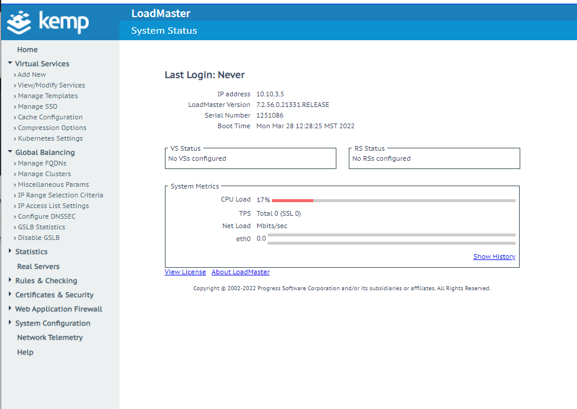This screenshot has width=577, height=409.
Task: Open Manage Clusters
Action: point(44,174)
